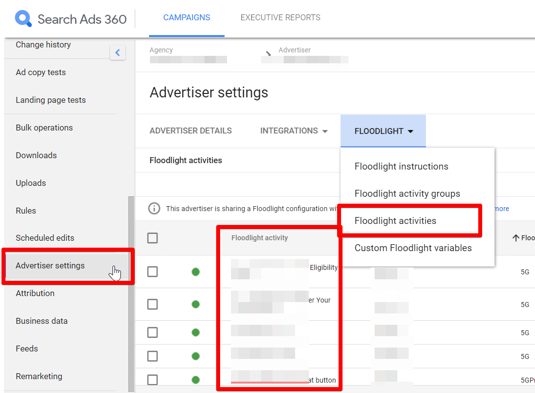Tick the checkbox in the fourth activity row
535x393 pixels.
tap(153, 356)
